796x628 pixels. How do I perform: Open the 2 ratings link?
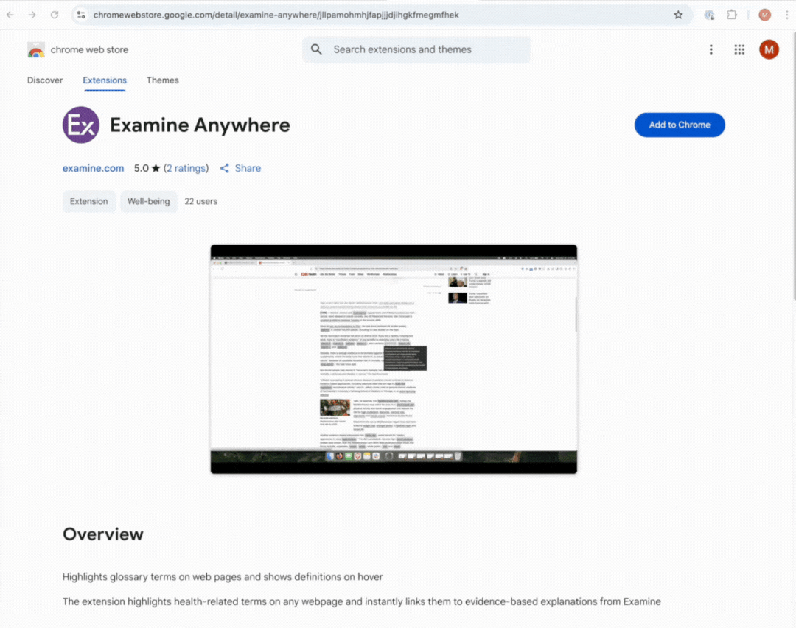(x=186, y=168)
